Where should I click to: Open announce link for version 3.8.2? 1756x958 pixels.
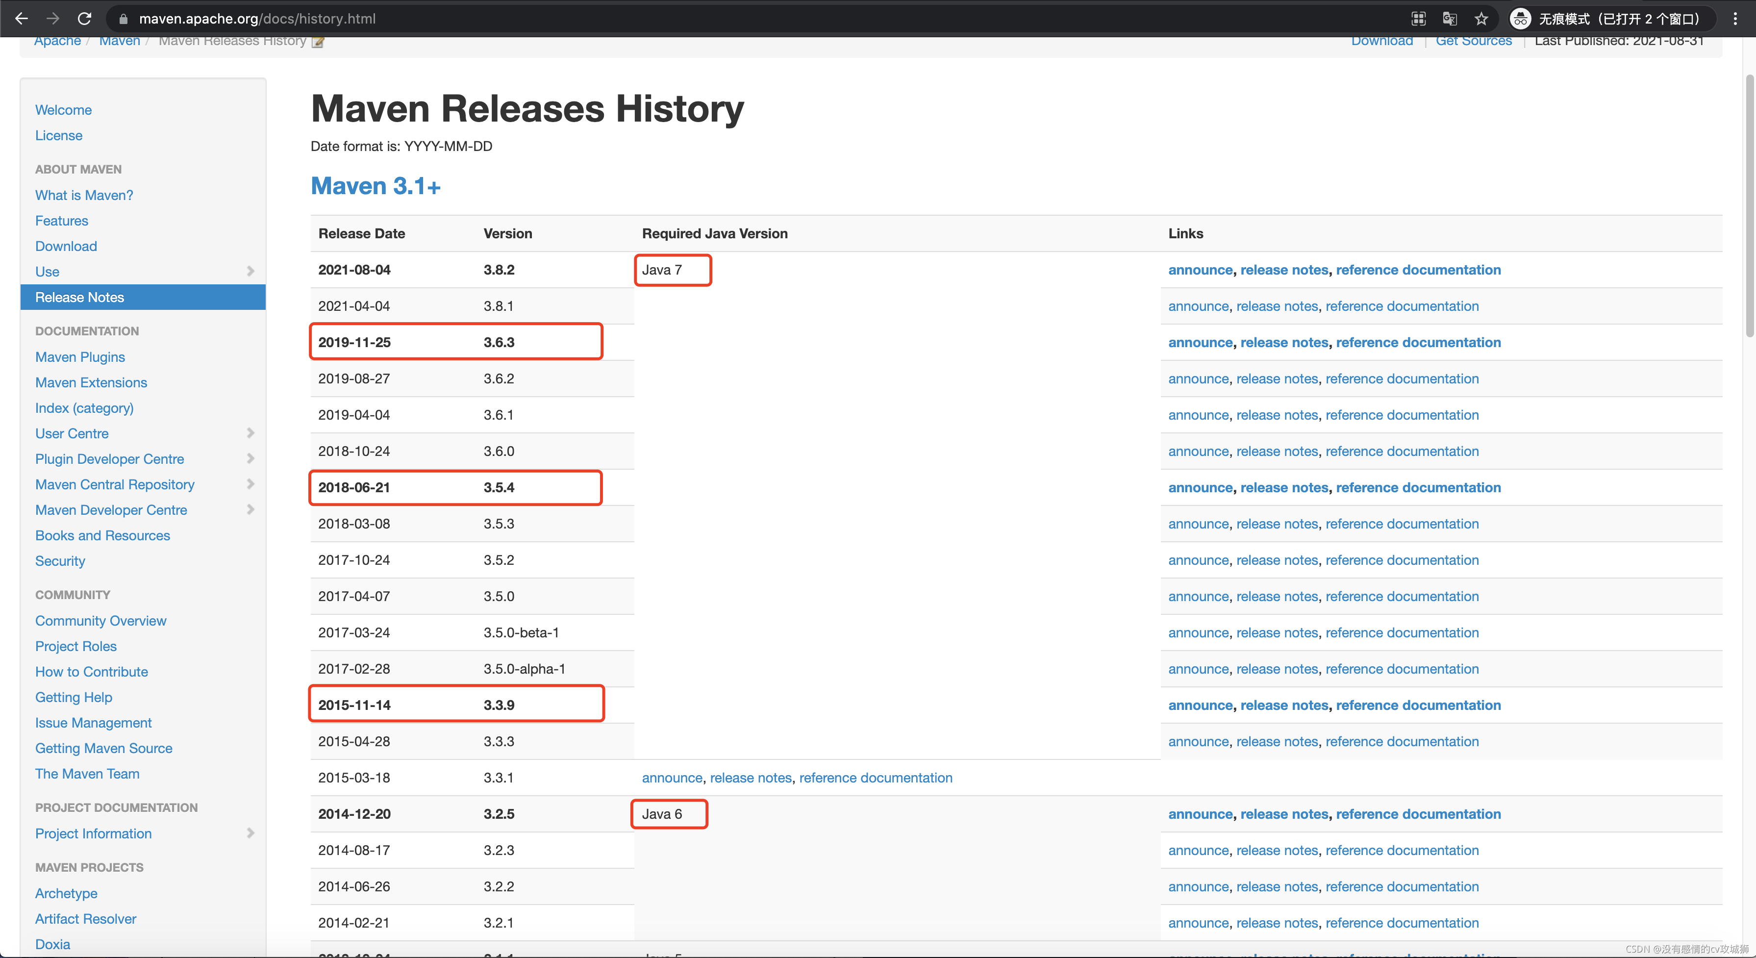point(1201,269)
